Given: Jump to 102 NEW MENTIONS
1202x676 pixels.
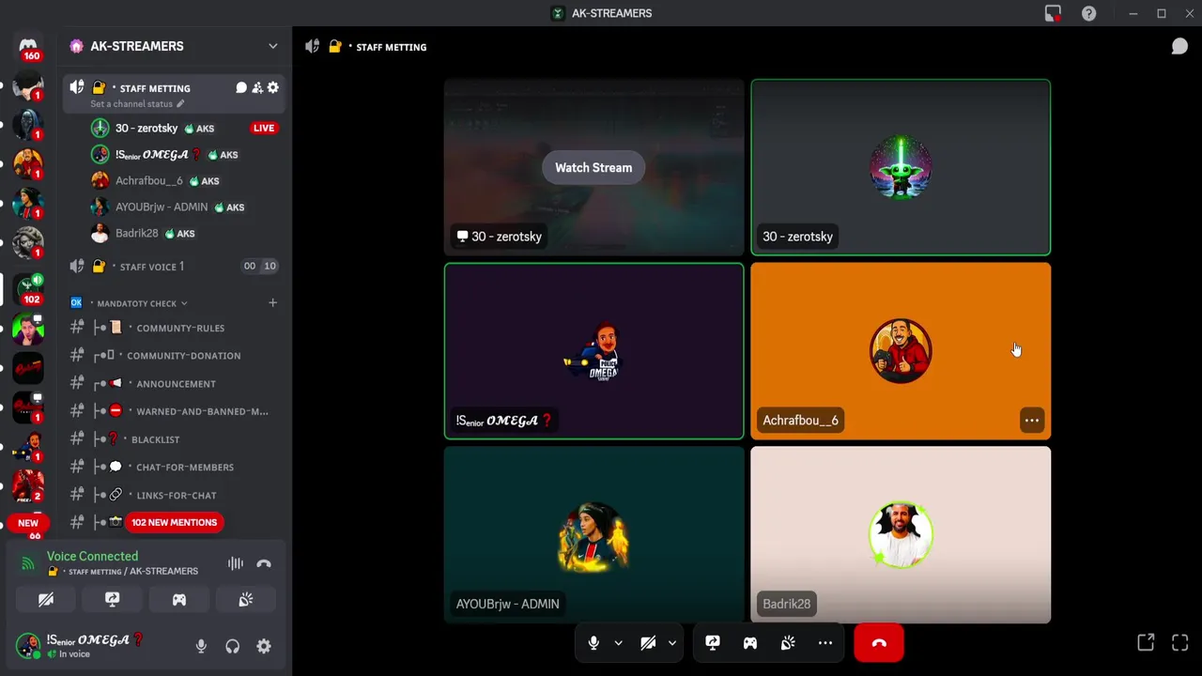Looking at the screenshot, I should click(174, 522).
